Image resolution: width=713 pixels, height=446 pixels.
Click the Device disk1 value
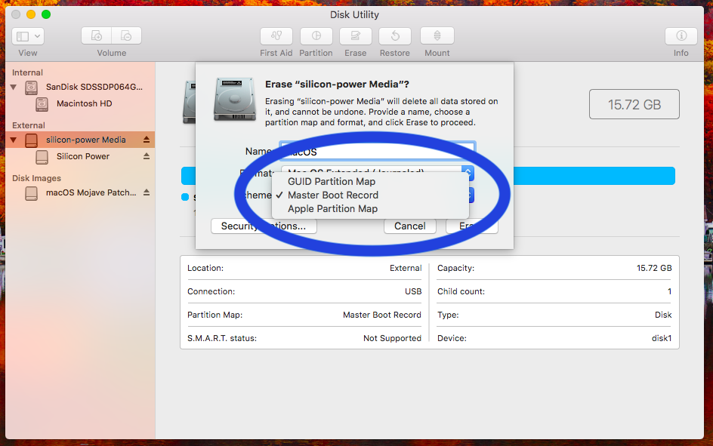pyautogui.click(x=662, y=338)
